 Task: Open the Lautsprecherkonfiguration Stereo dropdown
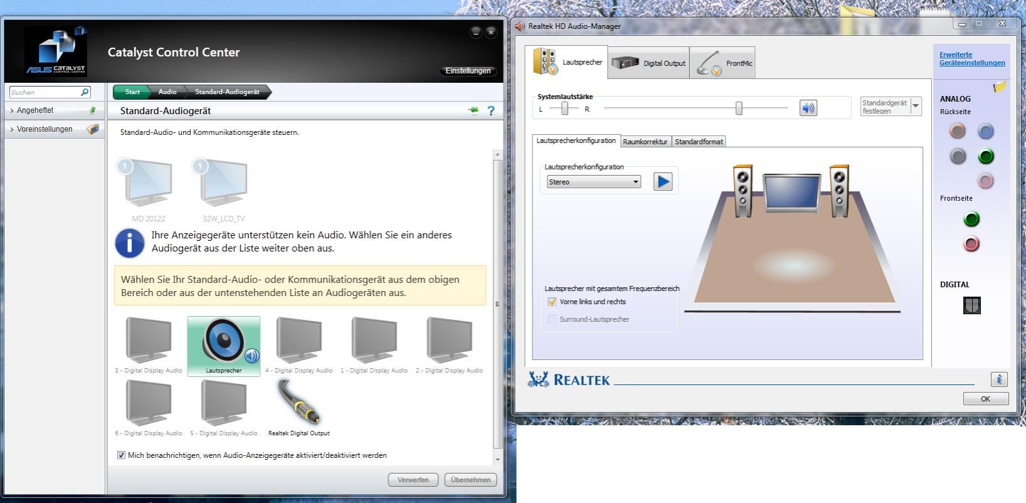593,182
